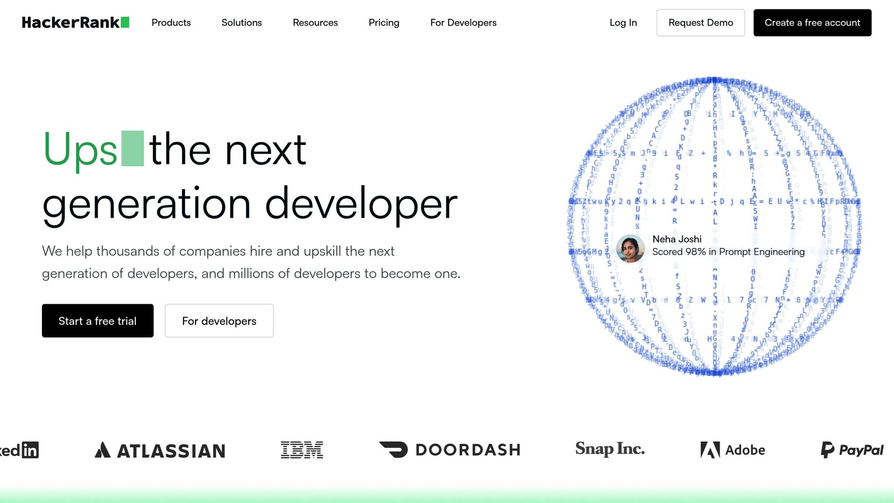Go to the Pricing page
Image resolution: width=894 pixels, height=503 pixels.
[384, 23]
